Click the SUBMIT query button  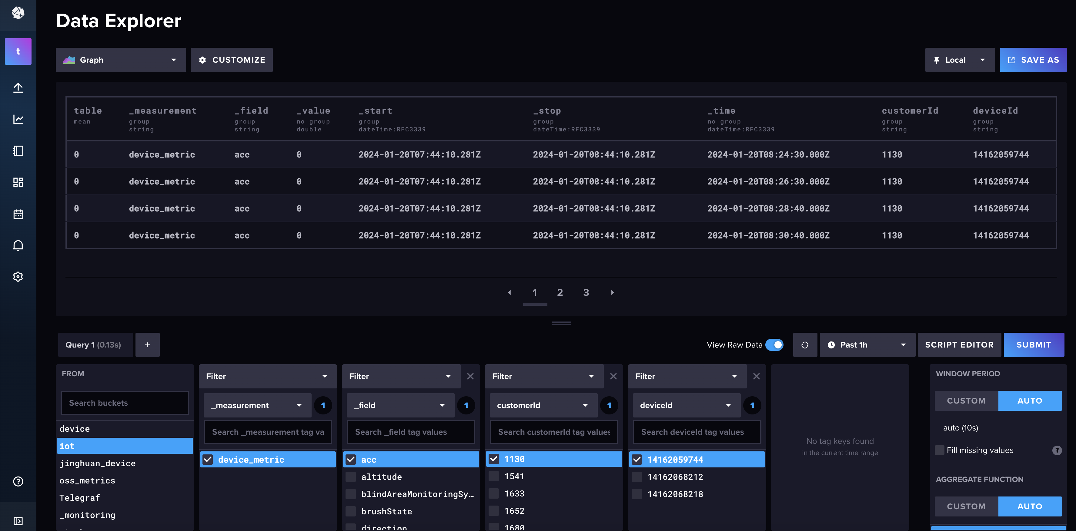coord(1033,345)
